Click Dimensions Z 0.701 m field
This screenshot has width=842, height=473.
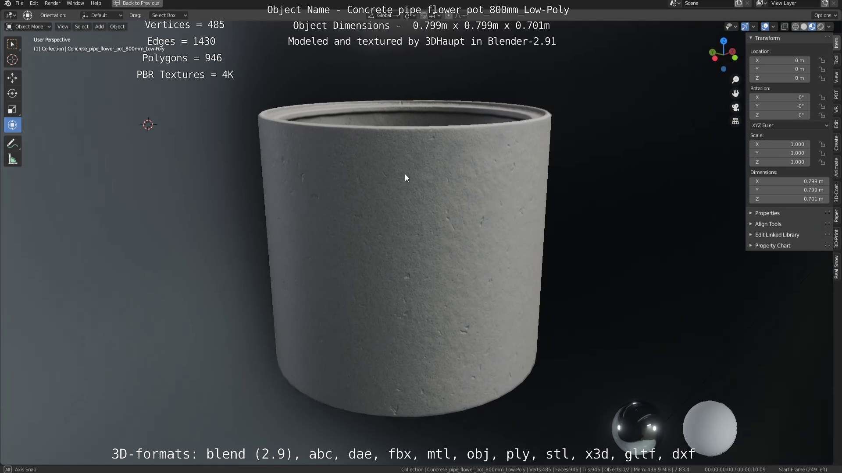point(789,199)
